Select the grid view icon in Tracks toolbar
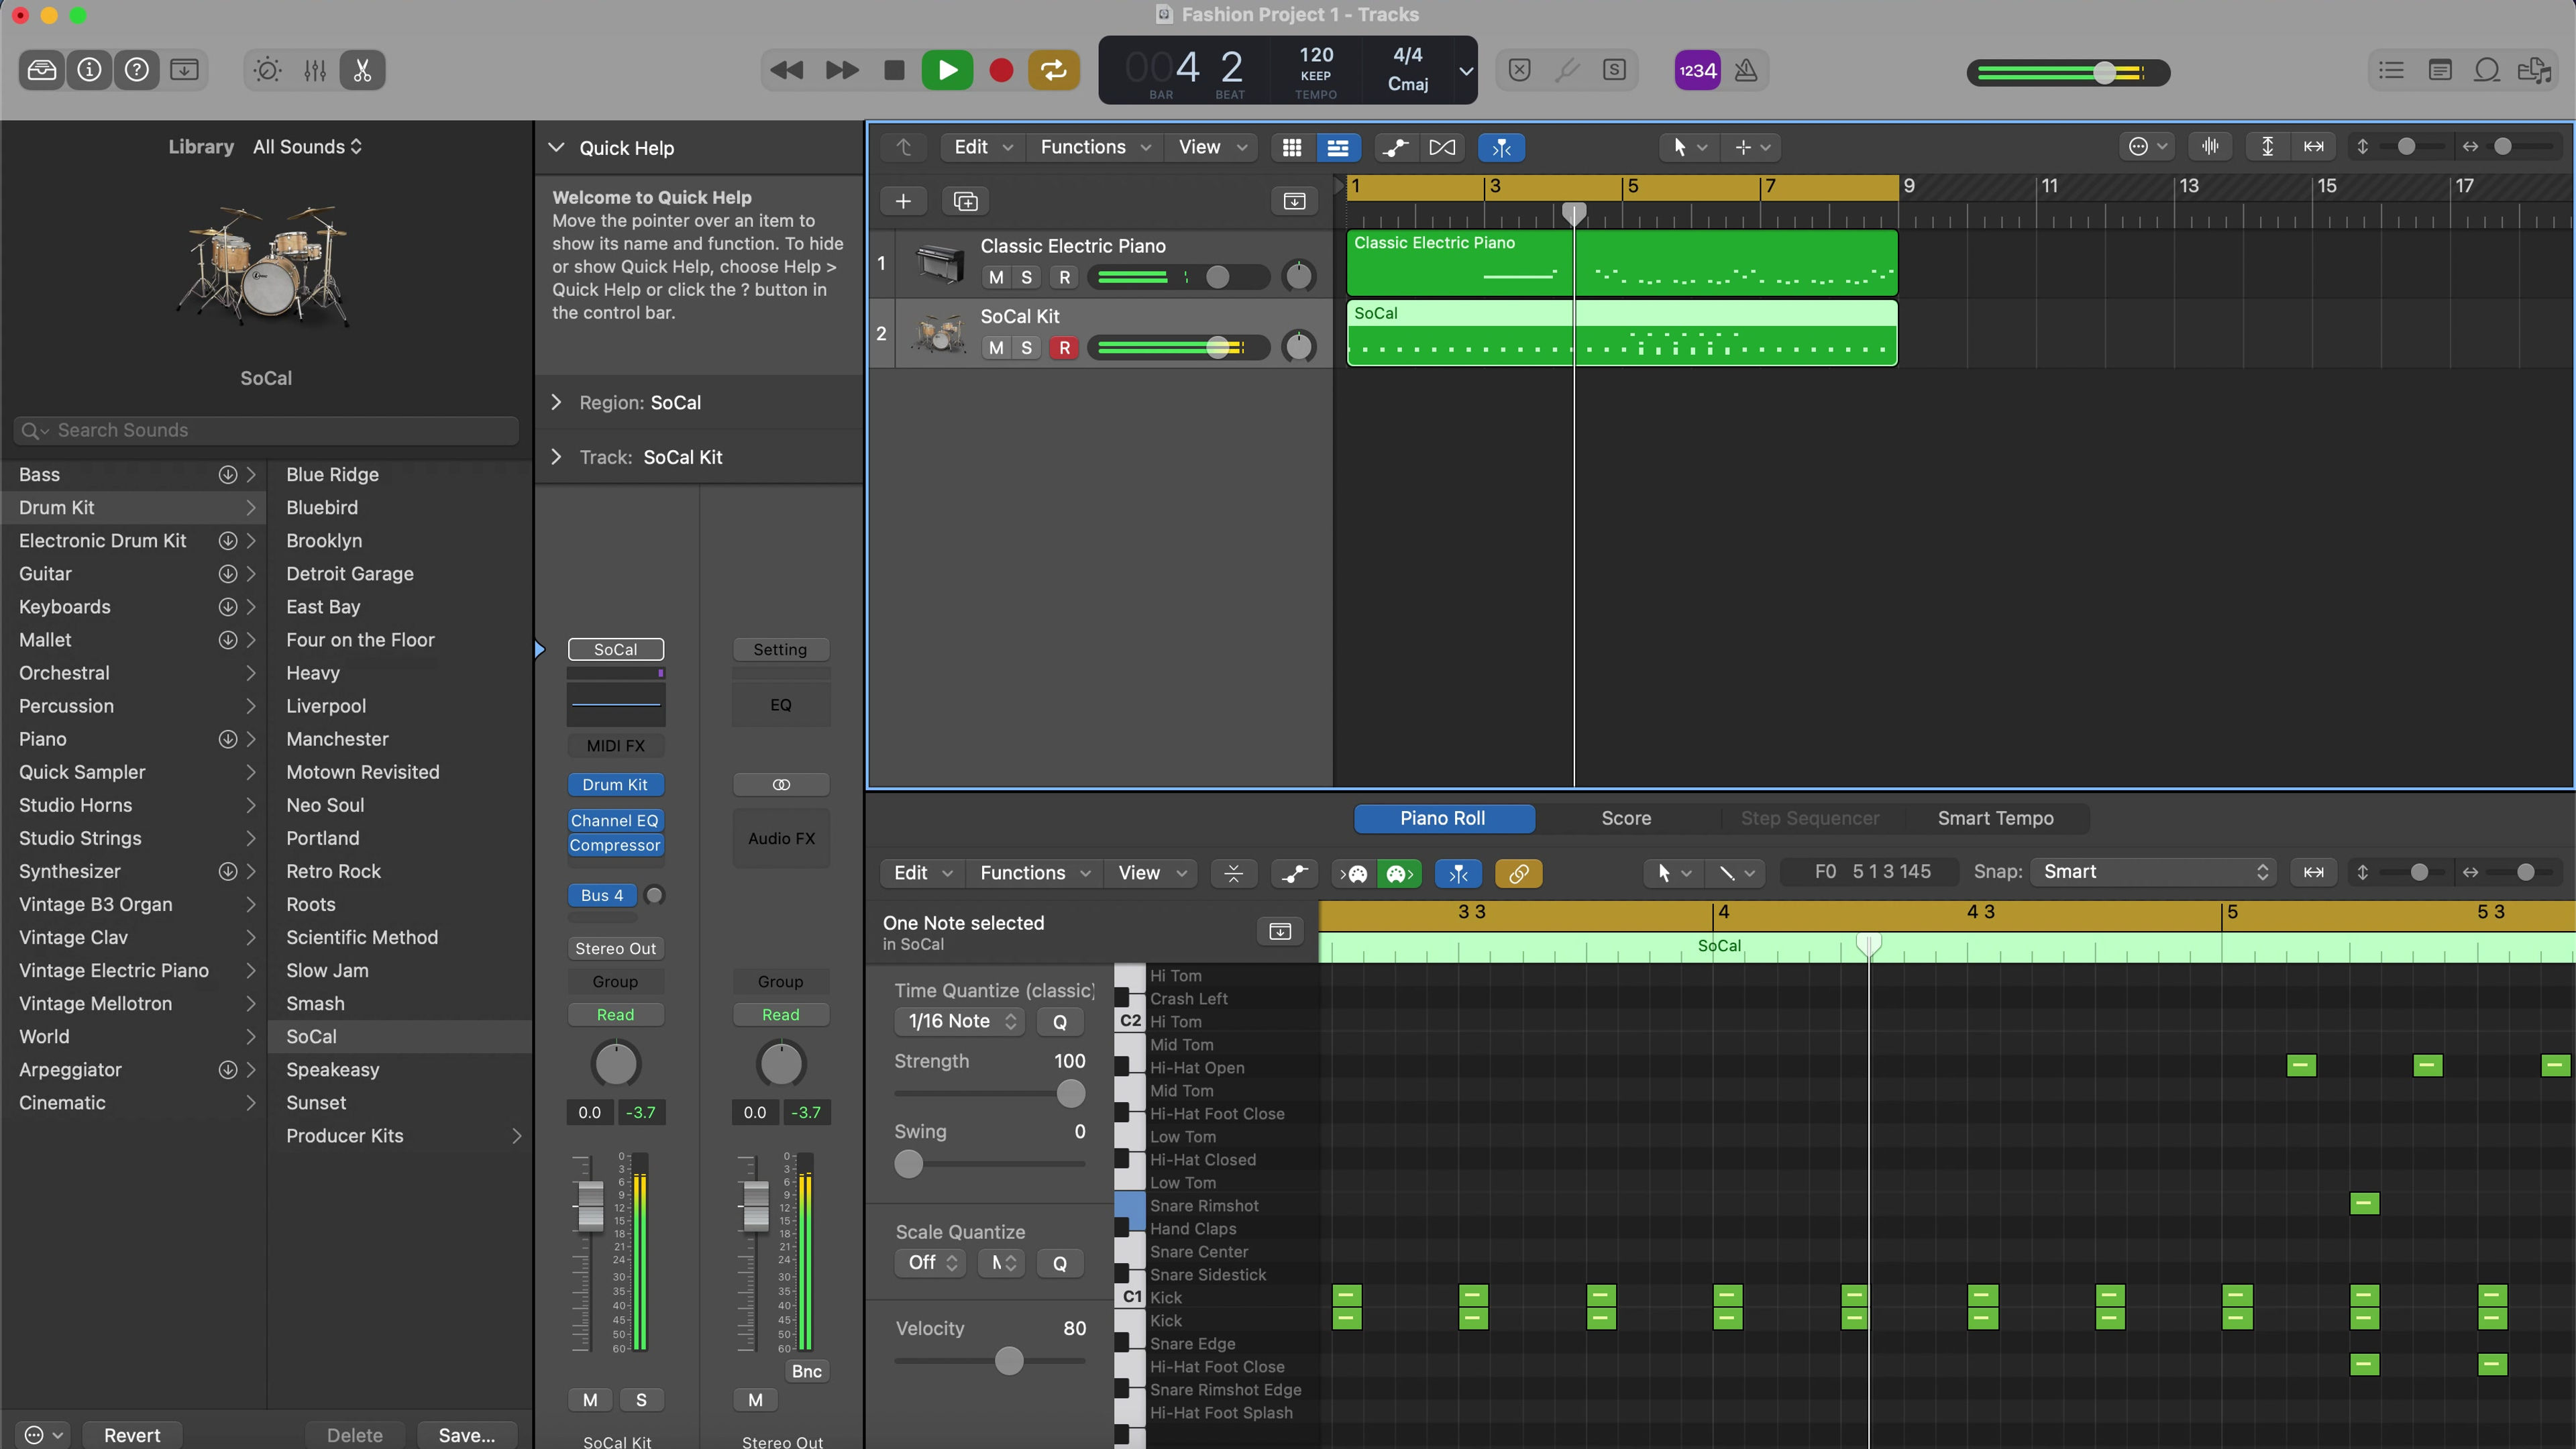Image resolution: width=2576 pixels, height=1449 pixels. [1292, 147]
